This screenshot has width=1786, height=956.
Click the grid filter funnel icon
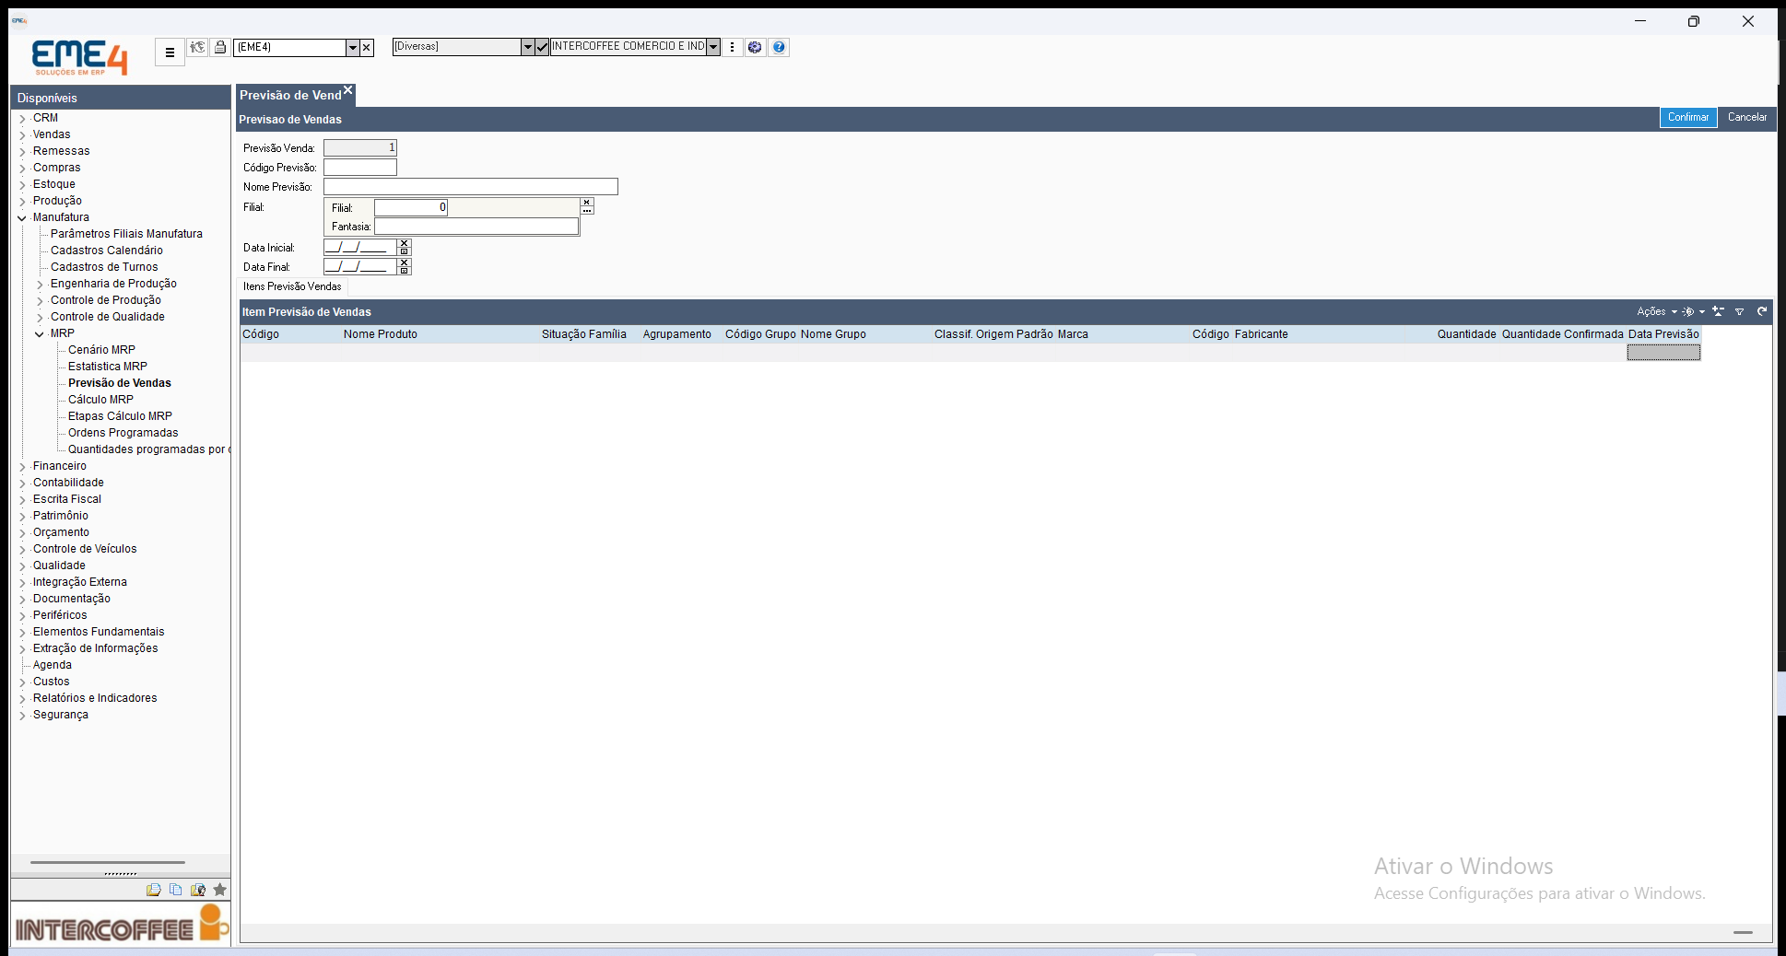click(1739, 311)
